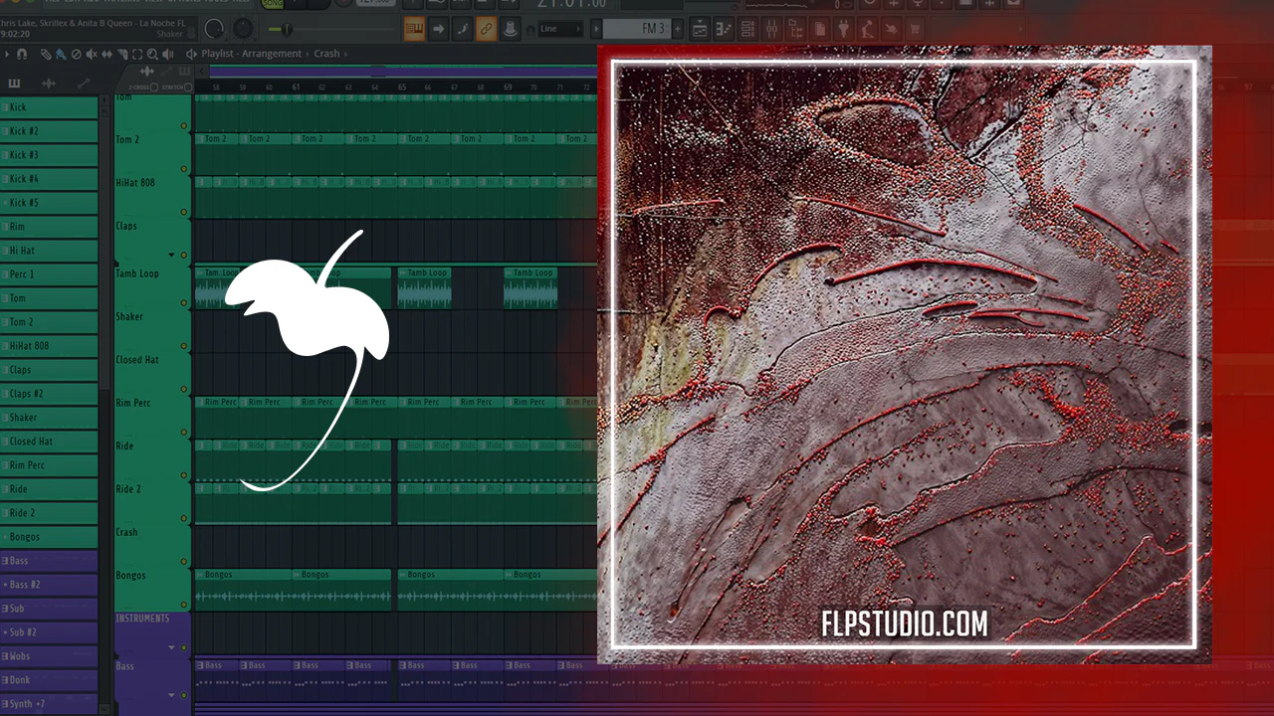Open the Channel Rack view button
Viewport: 1274px width, 716px height.
tap(747, 29)
